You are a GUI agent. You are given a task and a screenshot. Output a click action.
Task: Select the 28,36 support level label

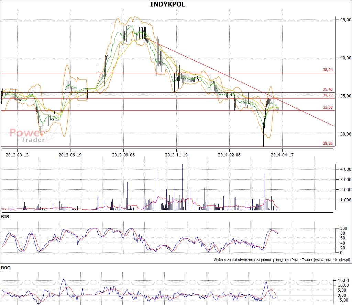click(328, 143)
